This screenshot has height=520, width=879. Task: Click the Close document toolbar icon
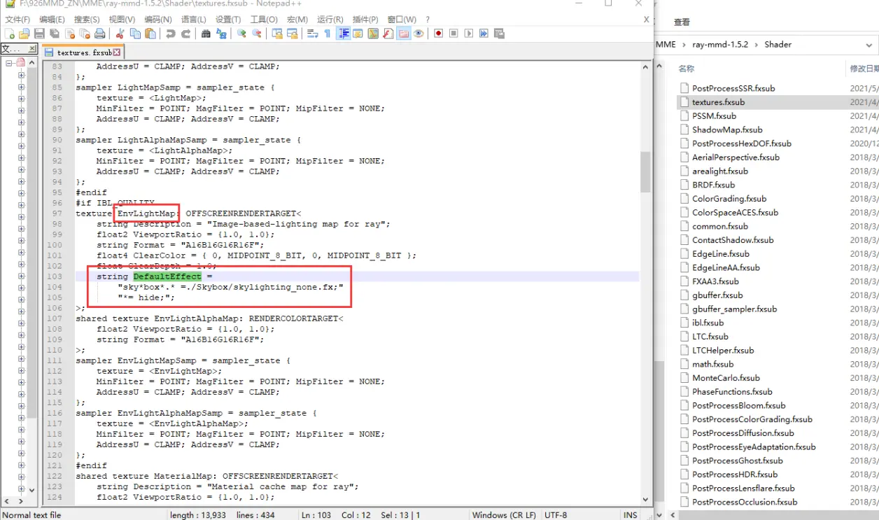(x=70, y=34)
